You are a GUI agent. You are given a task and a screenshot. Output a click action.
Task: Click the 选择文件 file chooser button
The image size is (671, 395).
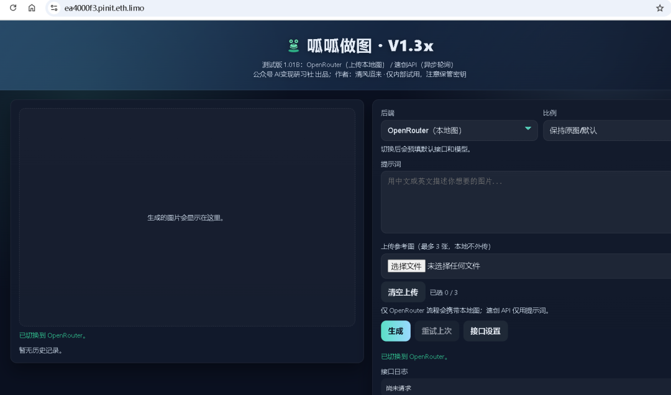[x=406, y=266]
